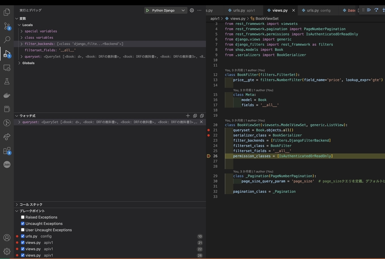Open the Python Django configuration dropdown
The width and height of the screenshot is (385, 259).
pyautogui.click(x=183, y=10)
